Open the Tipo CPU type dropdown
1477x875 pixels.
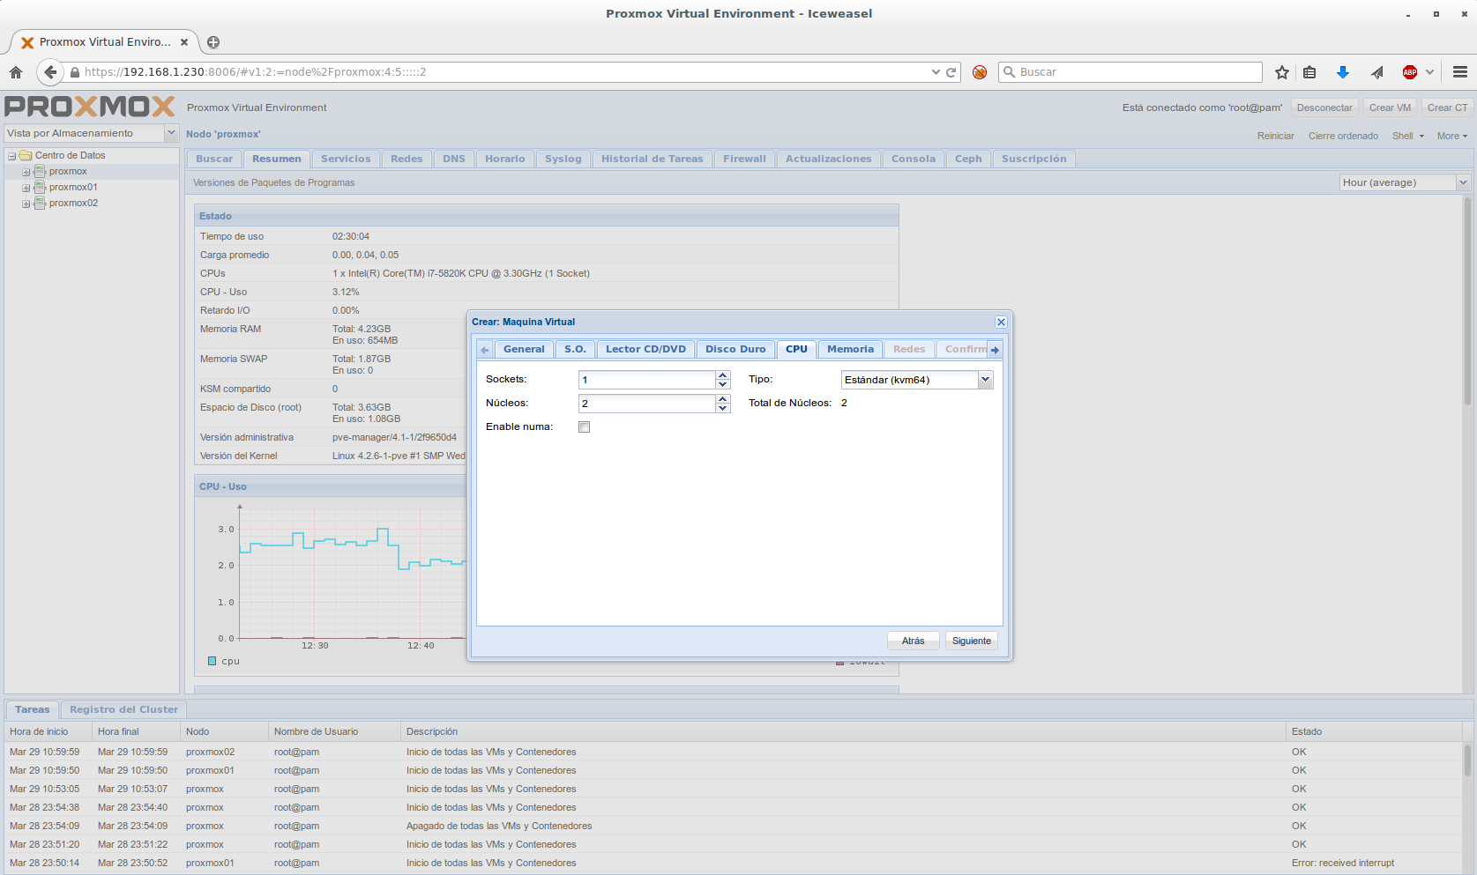click(x=985, y=380)
